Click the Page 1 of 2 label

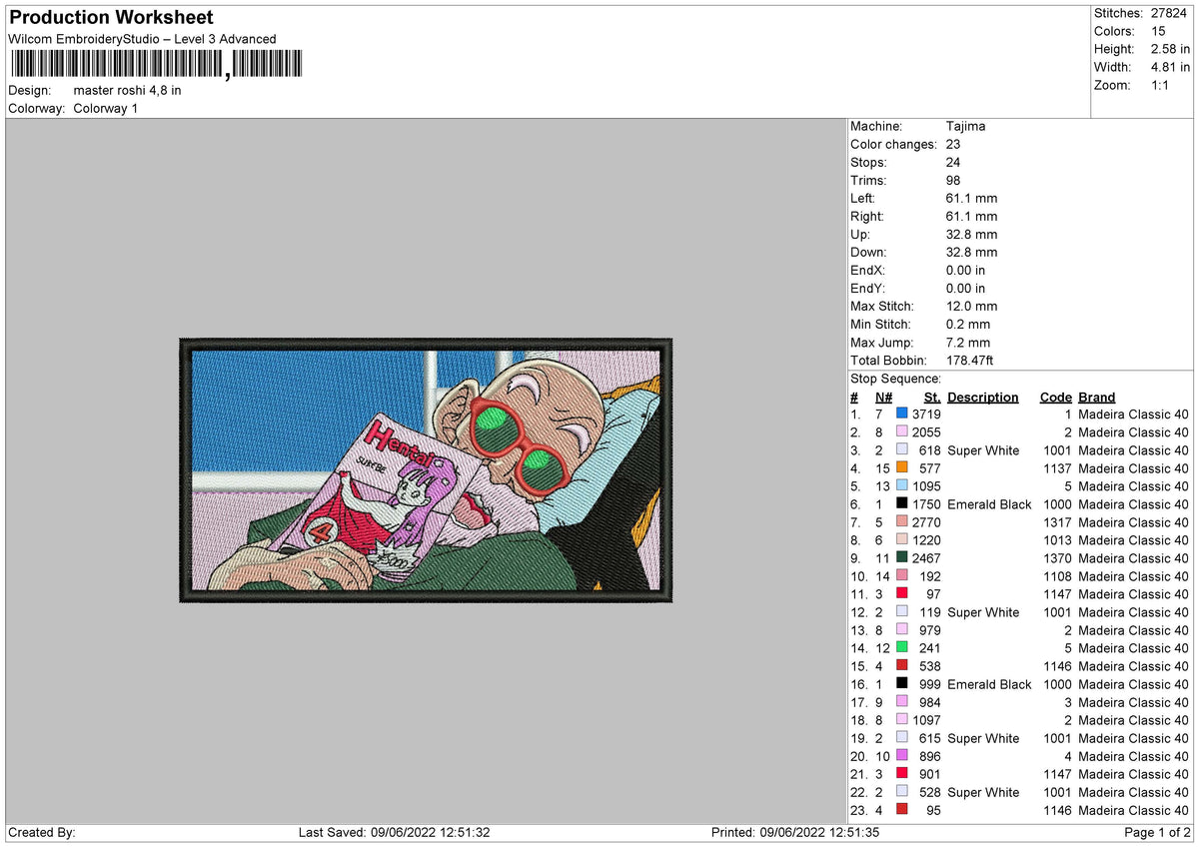1159,830
